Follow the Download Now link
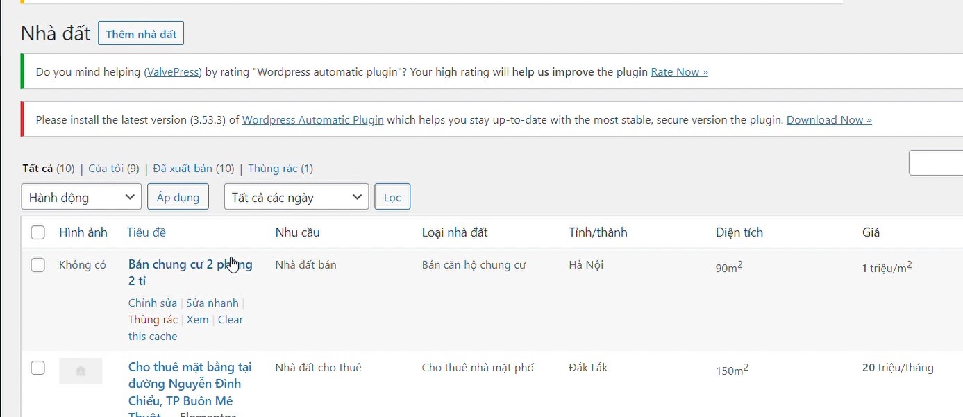This screenshot has height=417, width=963. coord(828,120)
